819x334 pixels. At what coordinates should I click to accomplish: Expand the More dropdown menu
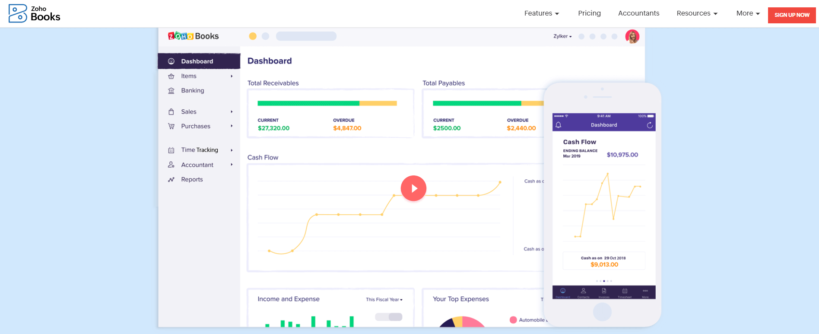(748, 13)
